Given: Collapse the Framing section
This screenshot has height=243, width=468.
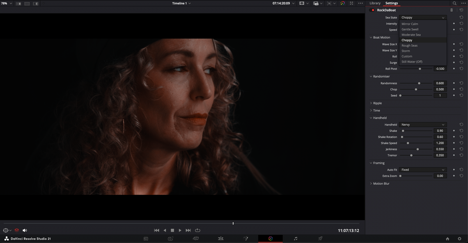Looking at the screenshot, I should tap(371, 163).
